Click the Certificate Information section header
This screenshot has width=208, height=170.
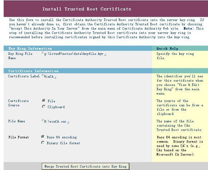33,71
